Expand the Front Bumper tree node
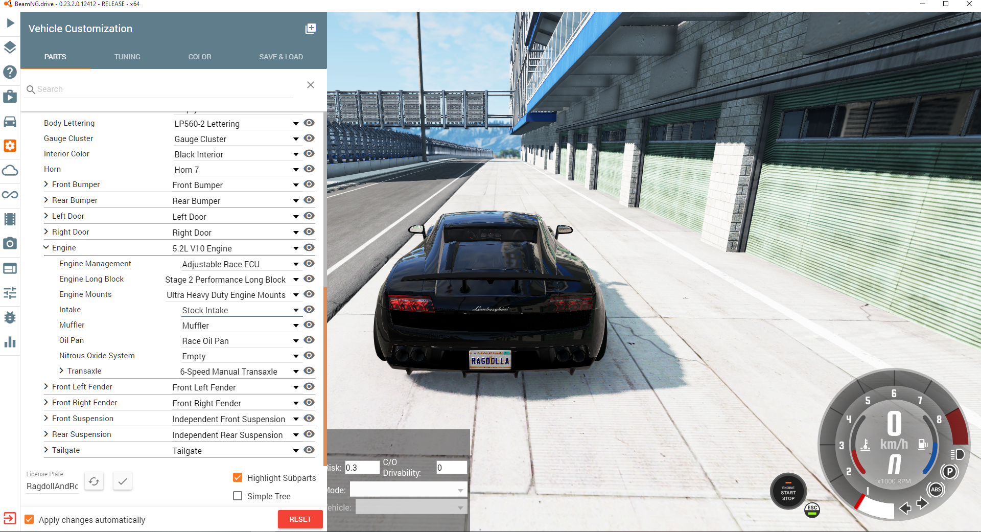This screenshot has width=981, height=532. (46, 184)
